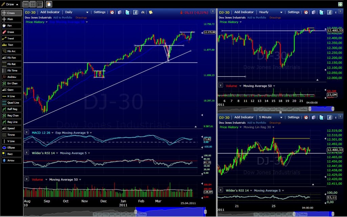
Task: Select the Fib Arc drawing tool
Action: click(12, 51)
